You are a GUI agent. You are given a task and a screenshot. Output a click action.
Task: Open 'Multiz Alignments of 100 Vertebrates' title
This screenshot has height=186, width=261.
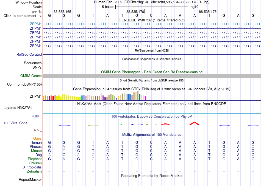152,135
